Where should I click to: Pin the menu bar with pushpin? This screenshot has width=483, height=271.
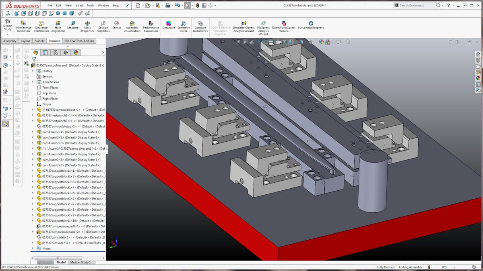tap(128, 6)
